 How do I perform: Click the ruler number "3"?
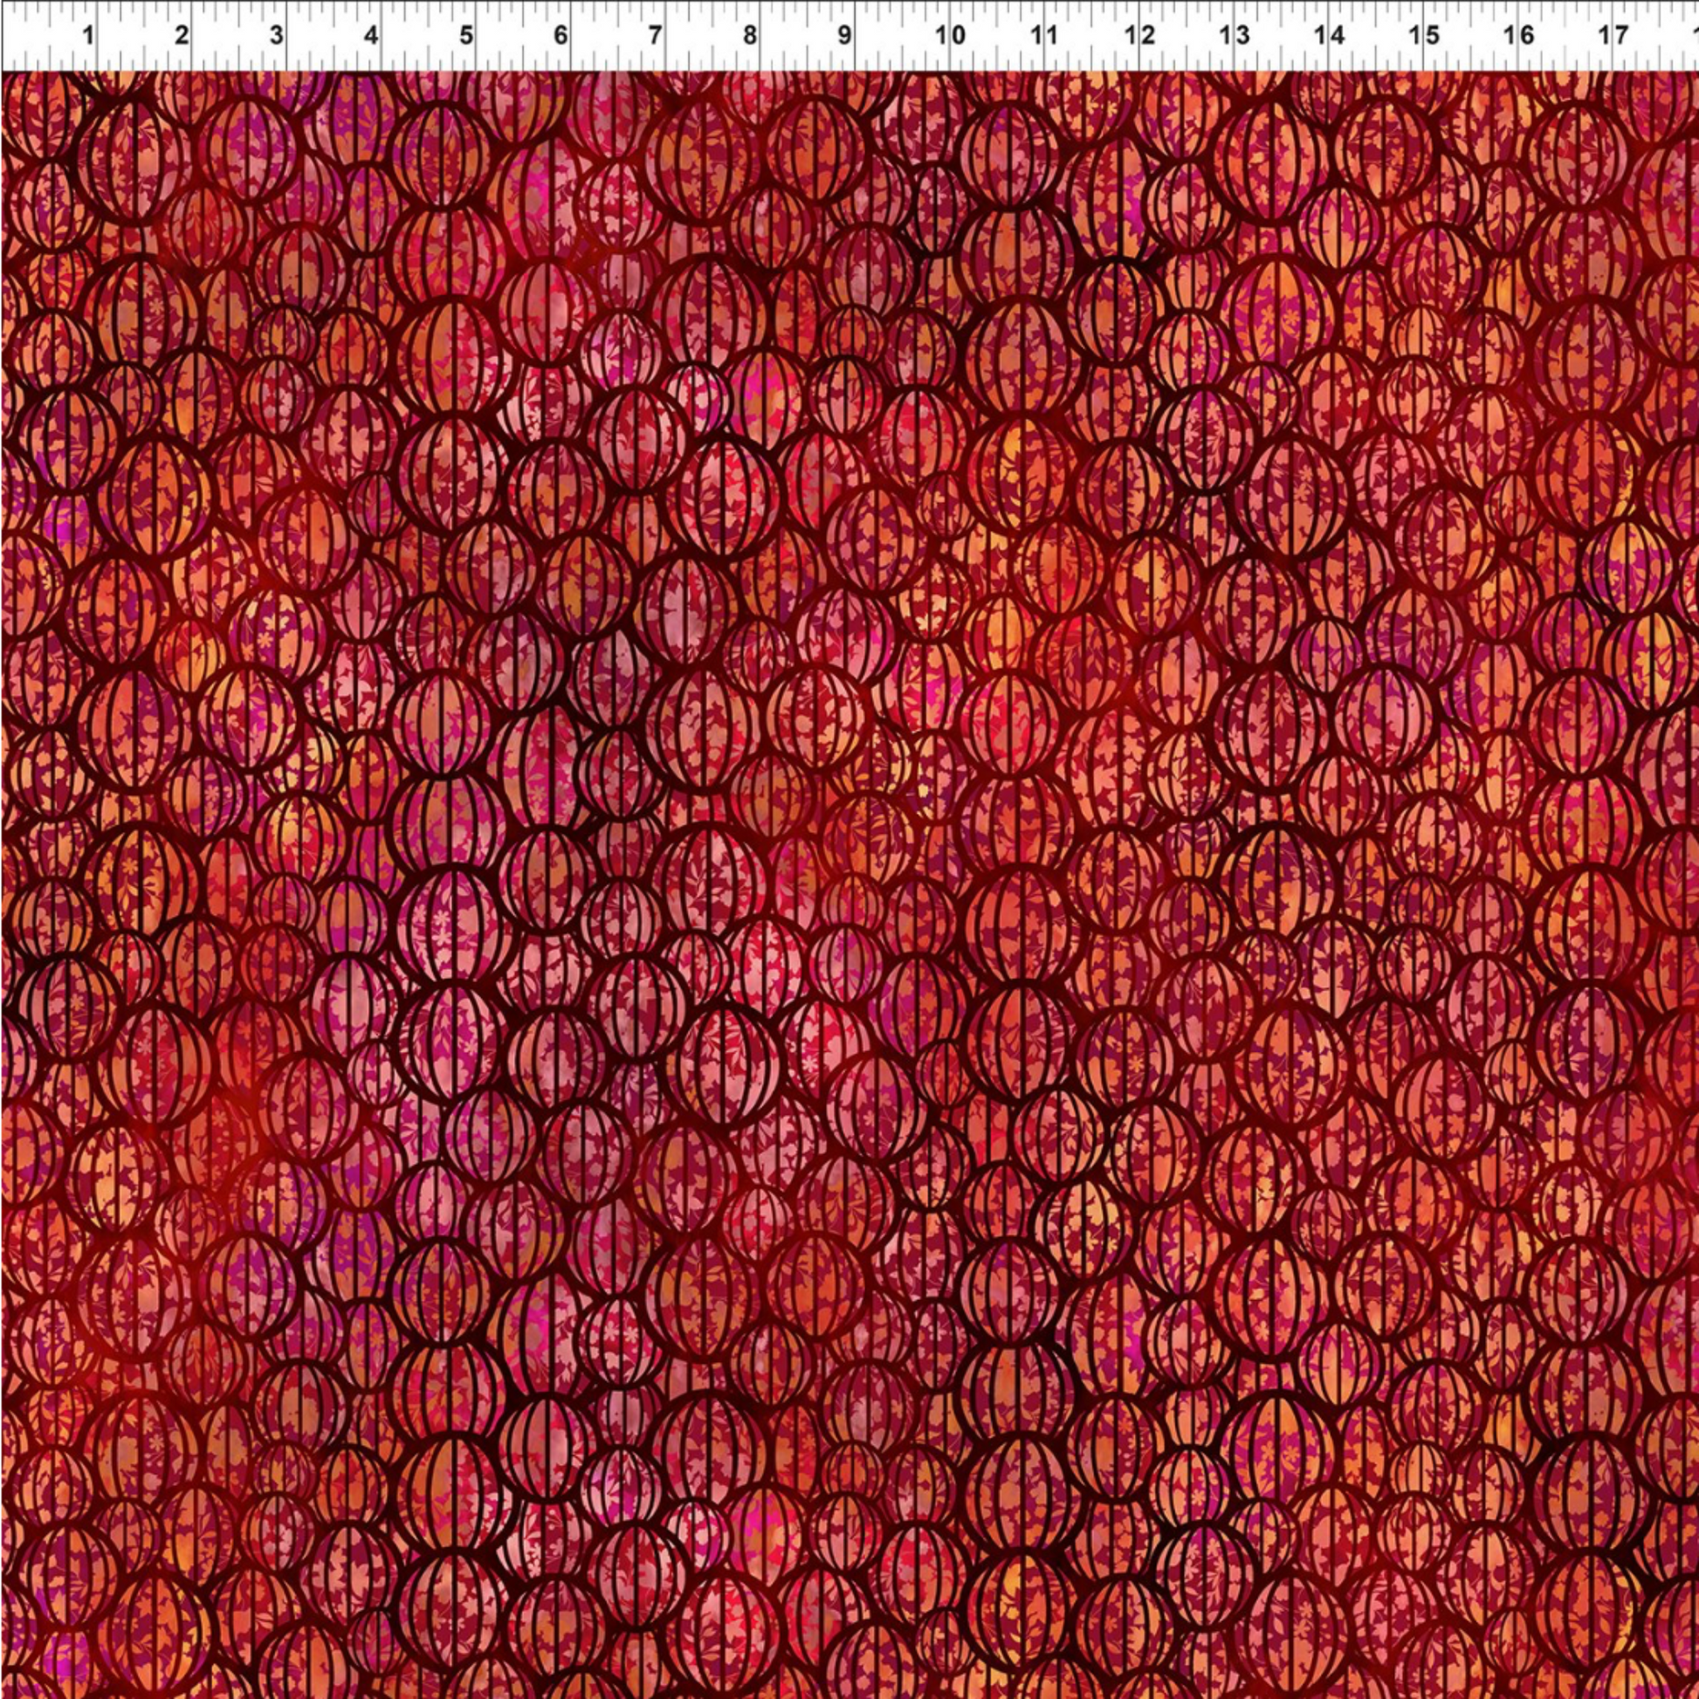[x=276, y=36]
